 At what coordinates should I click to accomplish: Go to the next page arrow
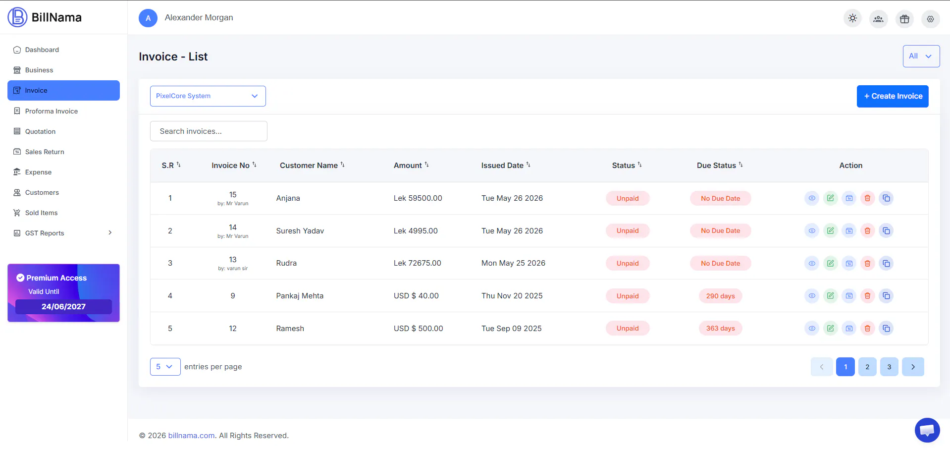tap(913, 367)
